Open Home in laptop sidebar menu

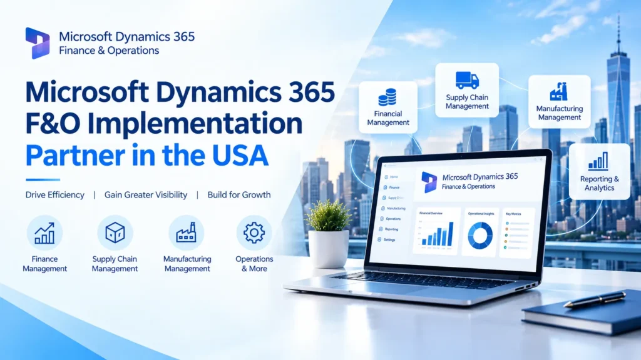click(394, 177)
